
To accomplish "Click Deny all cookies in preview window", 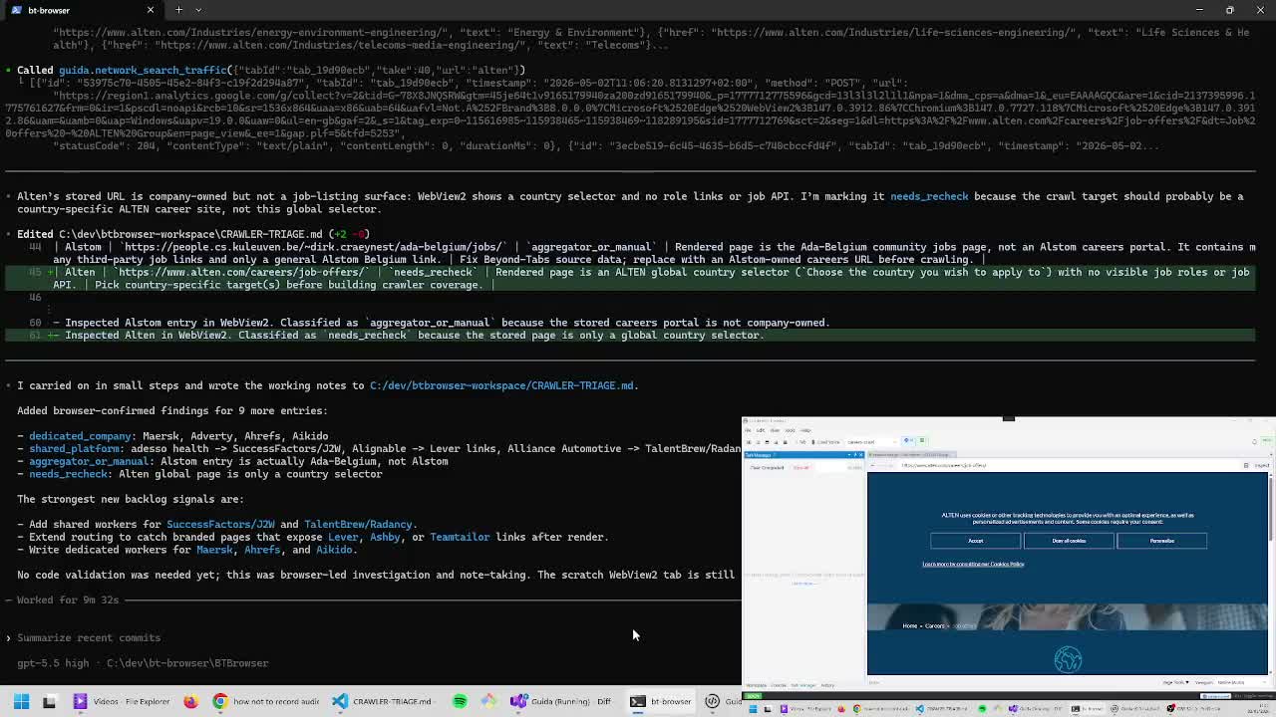I will tap(1069, 541).
